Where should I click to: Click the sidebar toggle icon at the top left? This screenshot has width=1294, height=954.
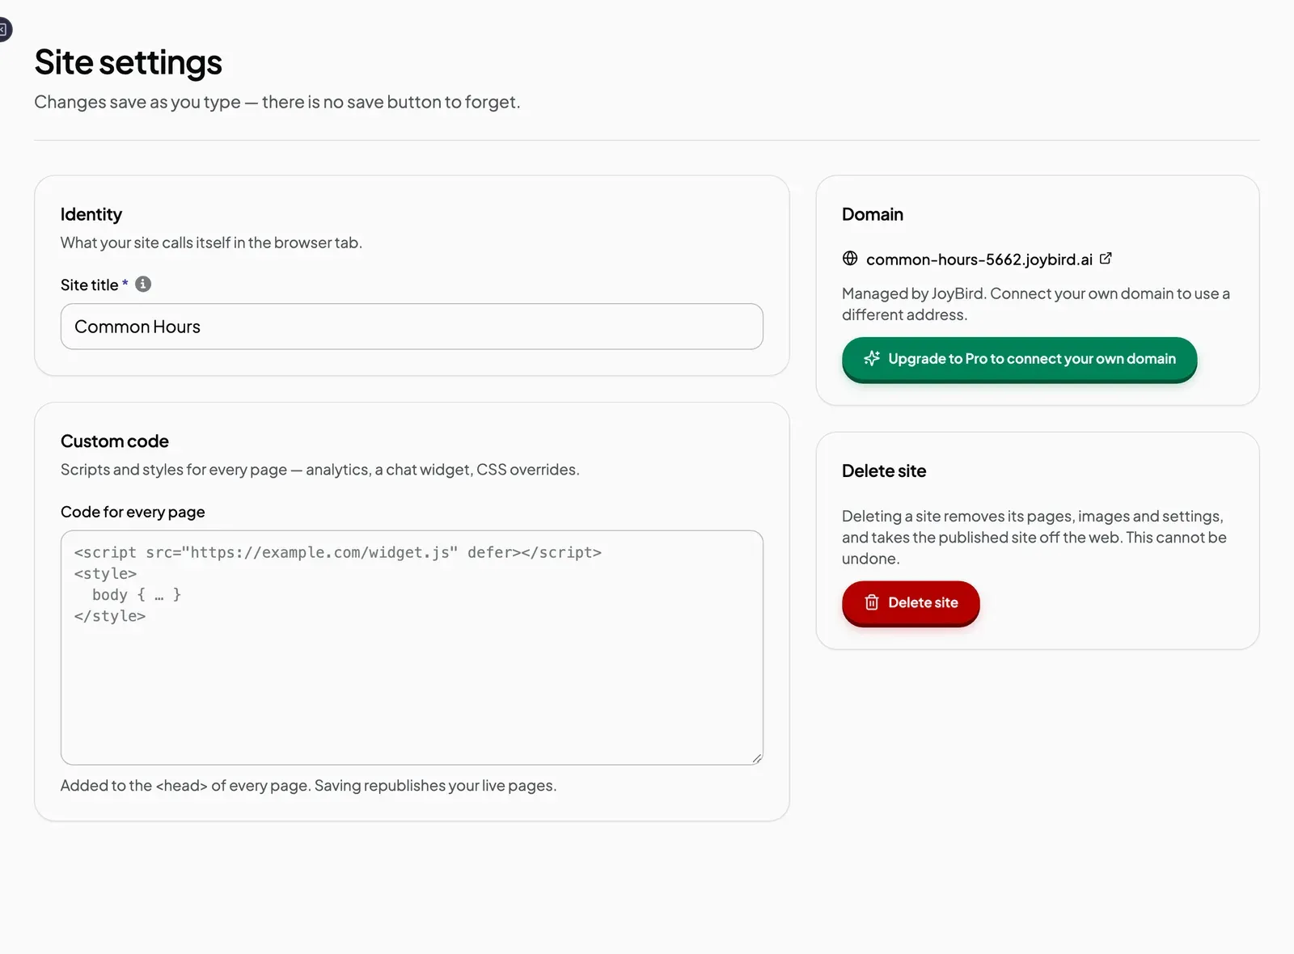3,30
